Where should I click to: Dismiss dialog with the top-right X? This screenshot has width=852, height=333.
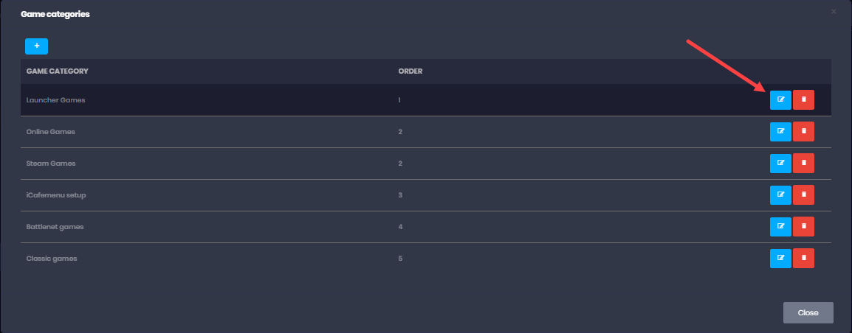[834, 12]
